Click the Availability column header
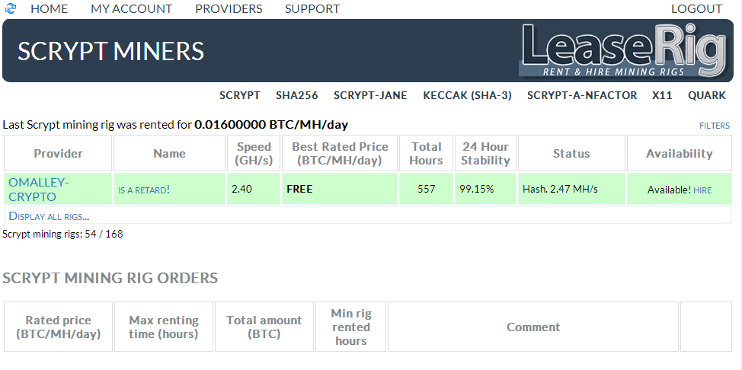Image resolution: width=742 pixels, height=370 pixels. (680, 153)
